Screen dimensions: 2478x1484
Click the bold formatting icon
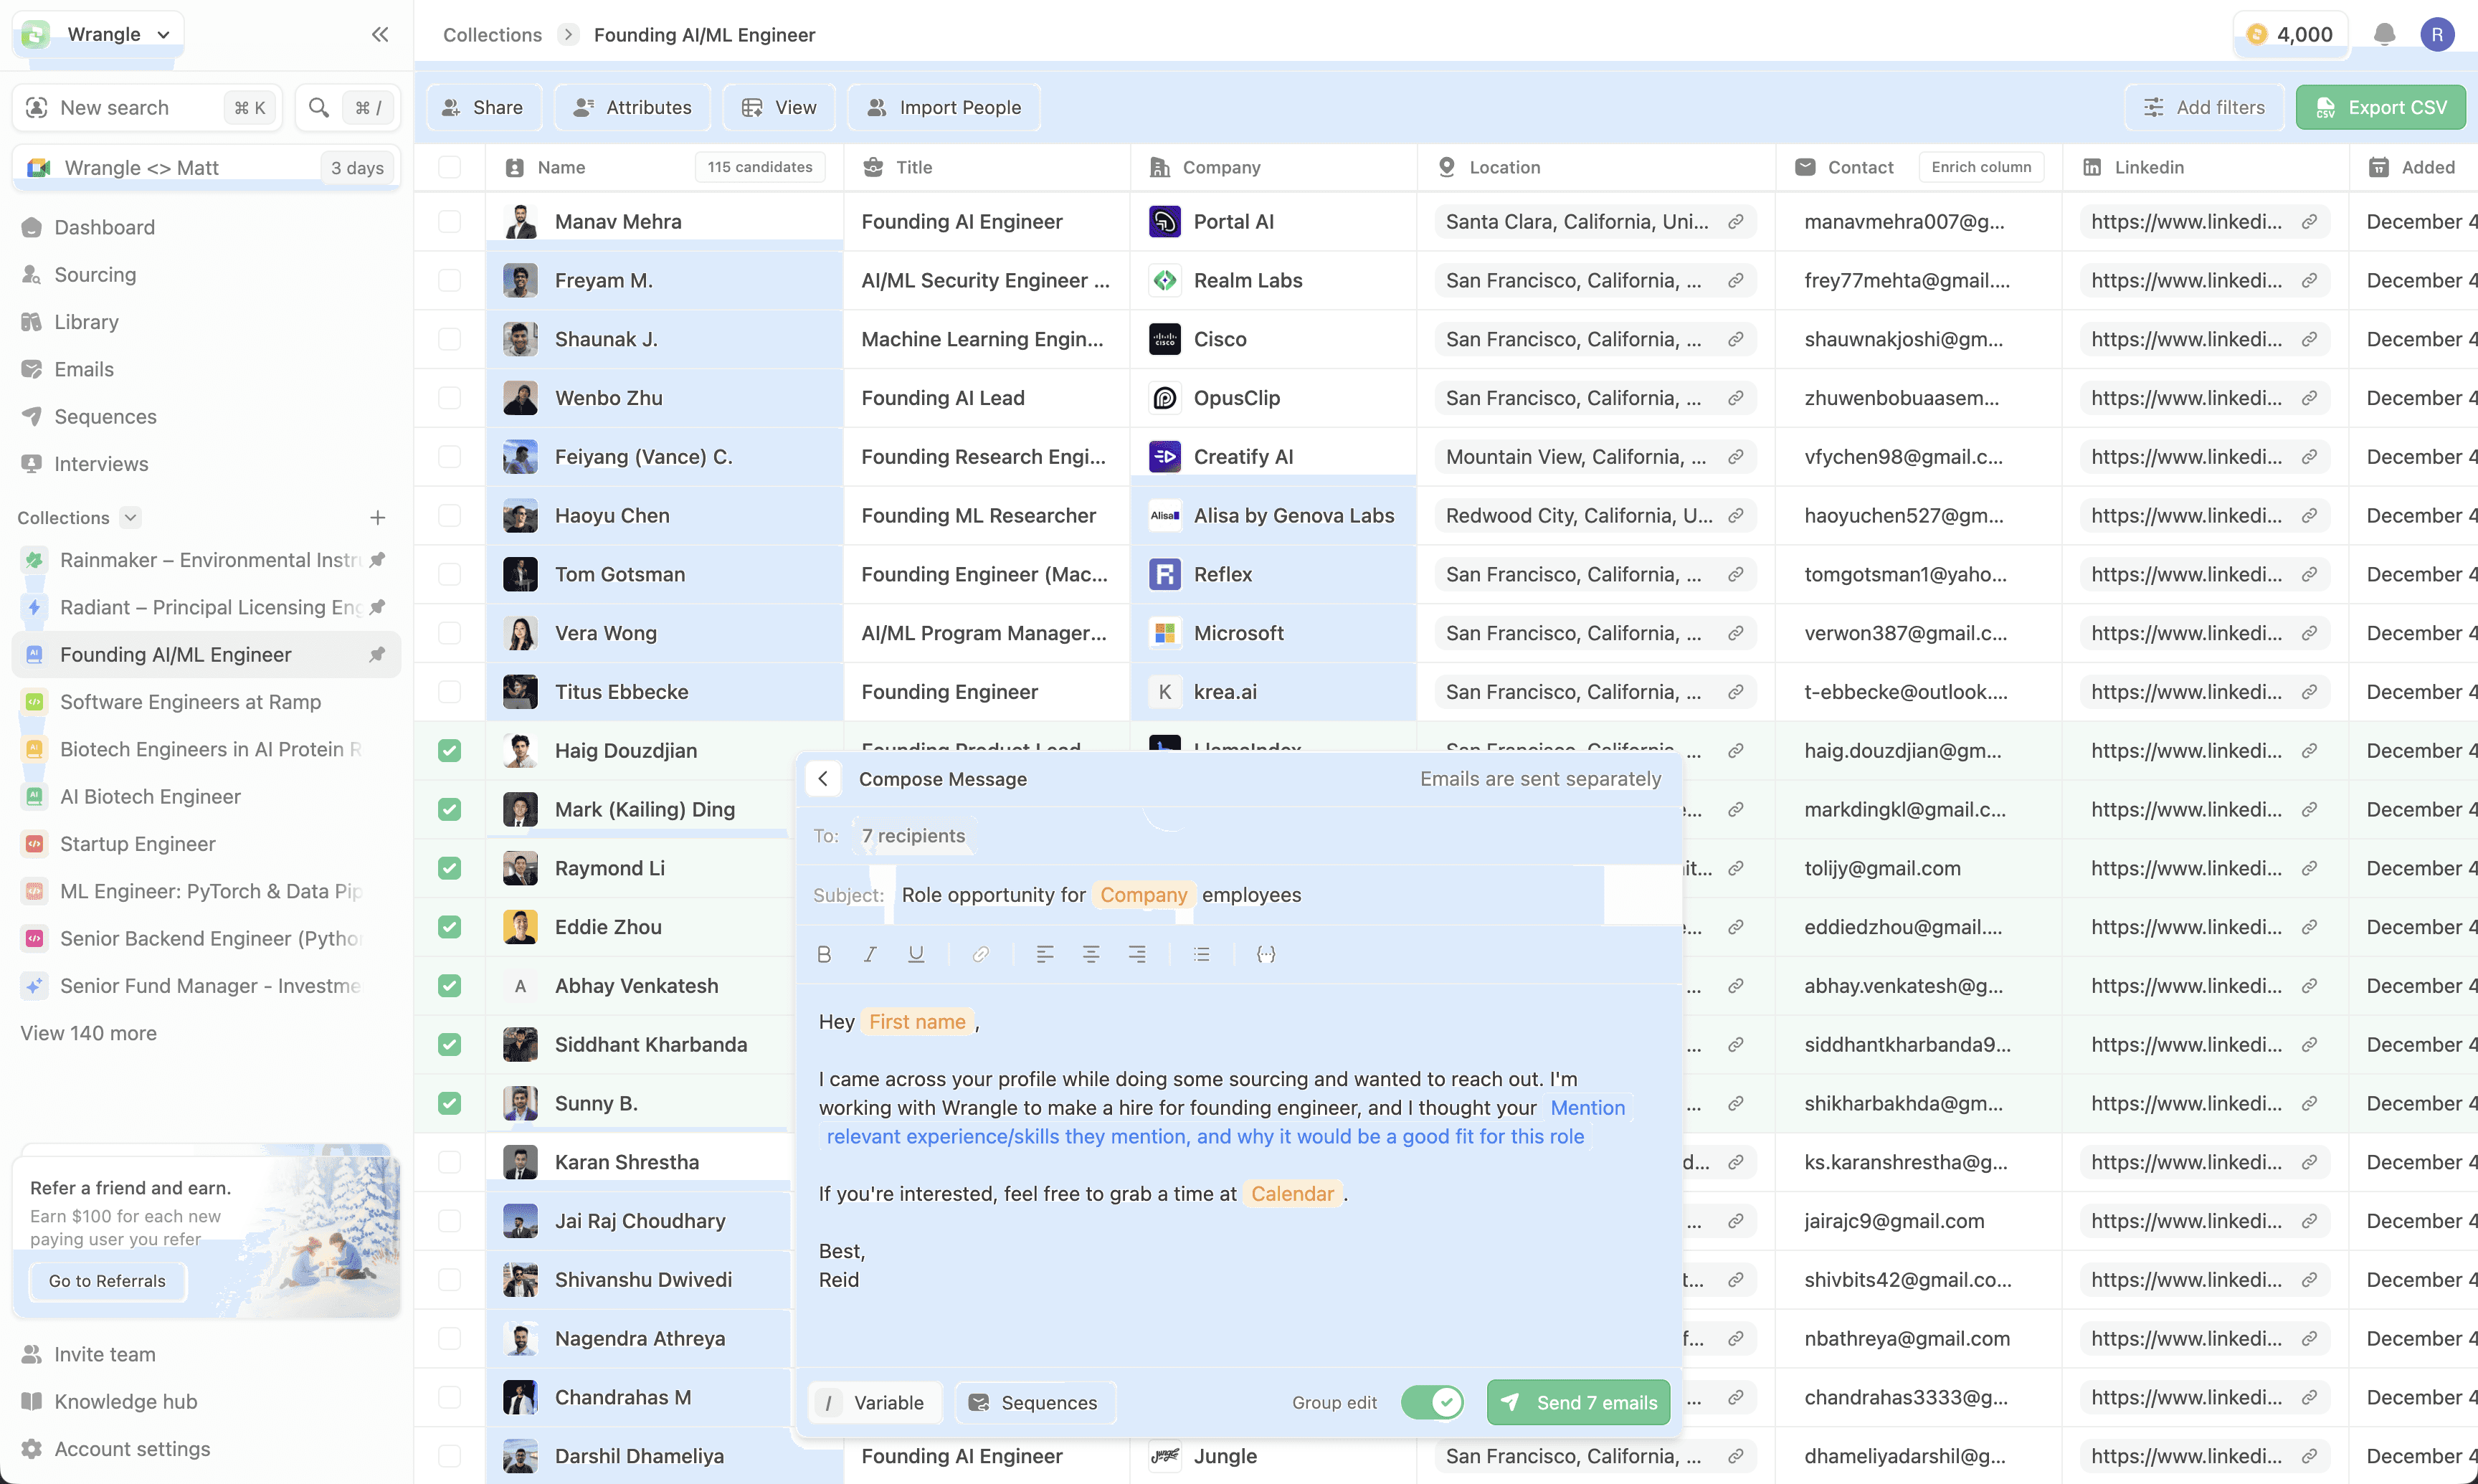[x=824, y=954]
